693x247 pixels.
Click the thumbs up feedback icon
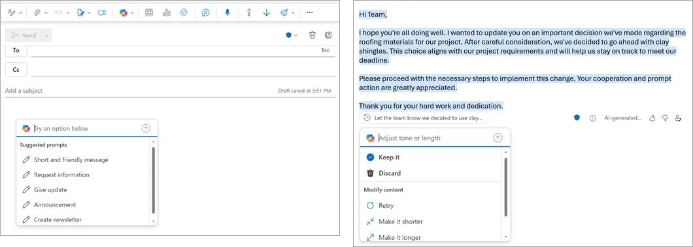652,118
